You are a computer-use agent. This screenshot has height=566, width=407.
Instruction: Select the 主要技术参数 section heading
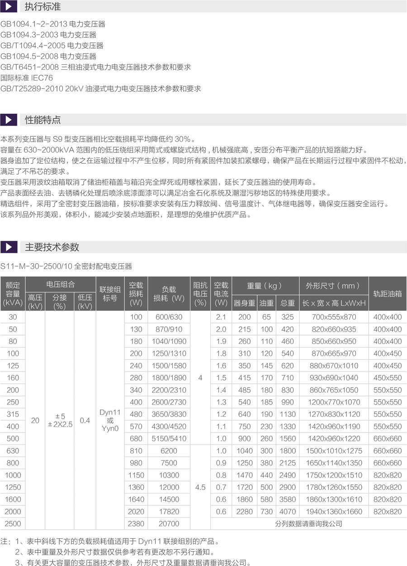pyautogui.click(x=52, y=247)
